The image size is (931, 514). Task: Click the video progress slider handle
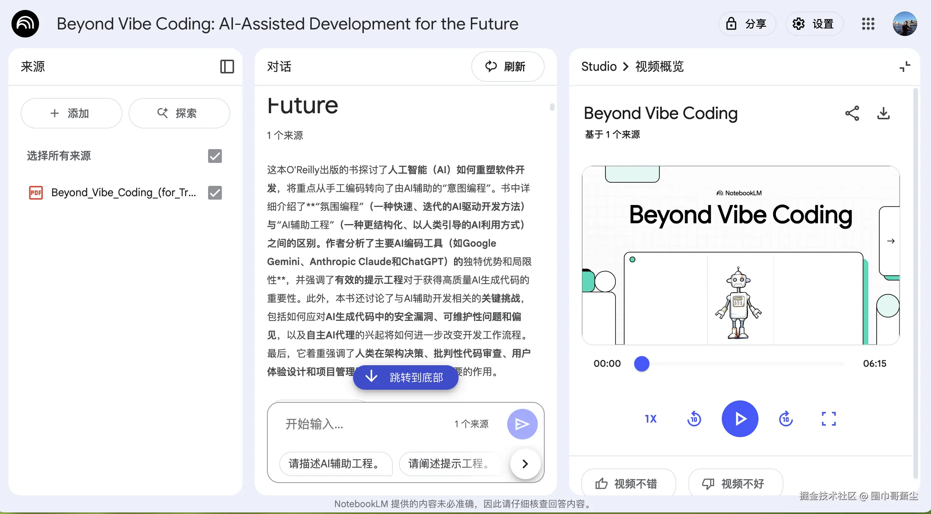642,363
